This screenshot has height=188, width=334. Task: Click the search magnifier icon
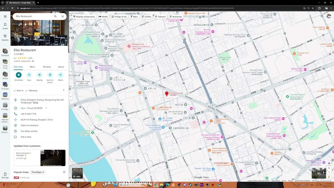pos(55,16)
